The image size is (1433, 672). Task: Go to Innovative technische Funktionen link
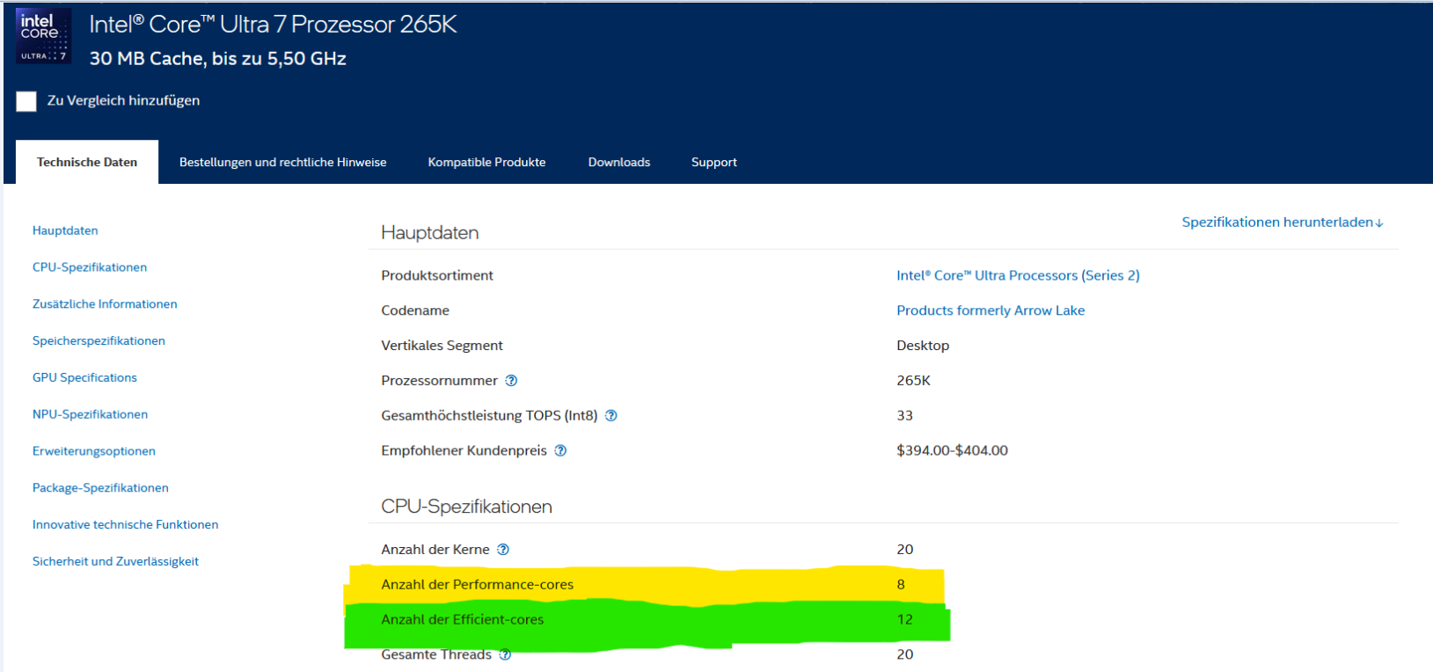coord(125,524)
